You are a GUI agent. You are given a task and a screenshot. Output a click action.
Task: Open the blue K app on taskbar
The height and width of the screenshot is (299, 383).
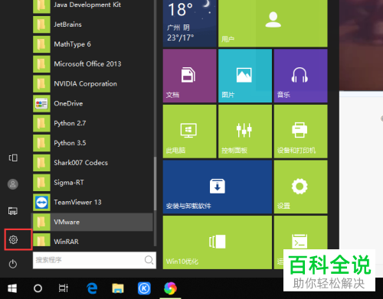point(144,288)
